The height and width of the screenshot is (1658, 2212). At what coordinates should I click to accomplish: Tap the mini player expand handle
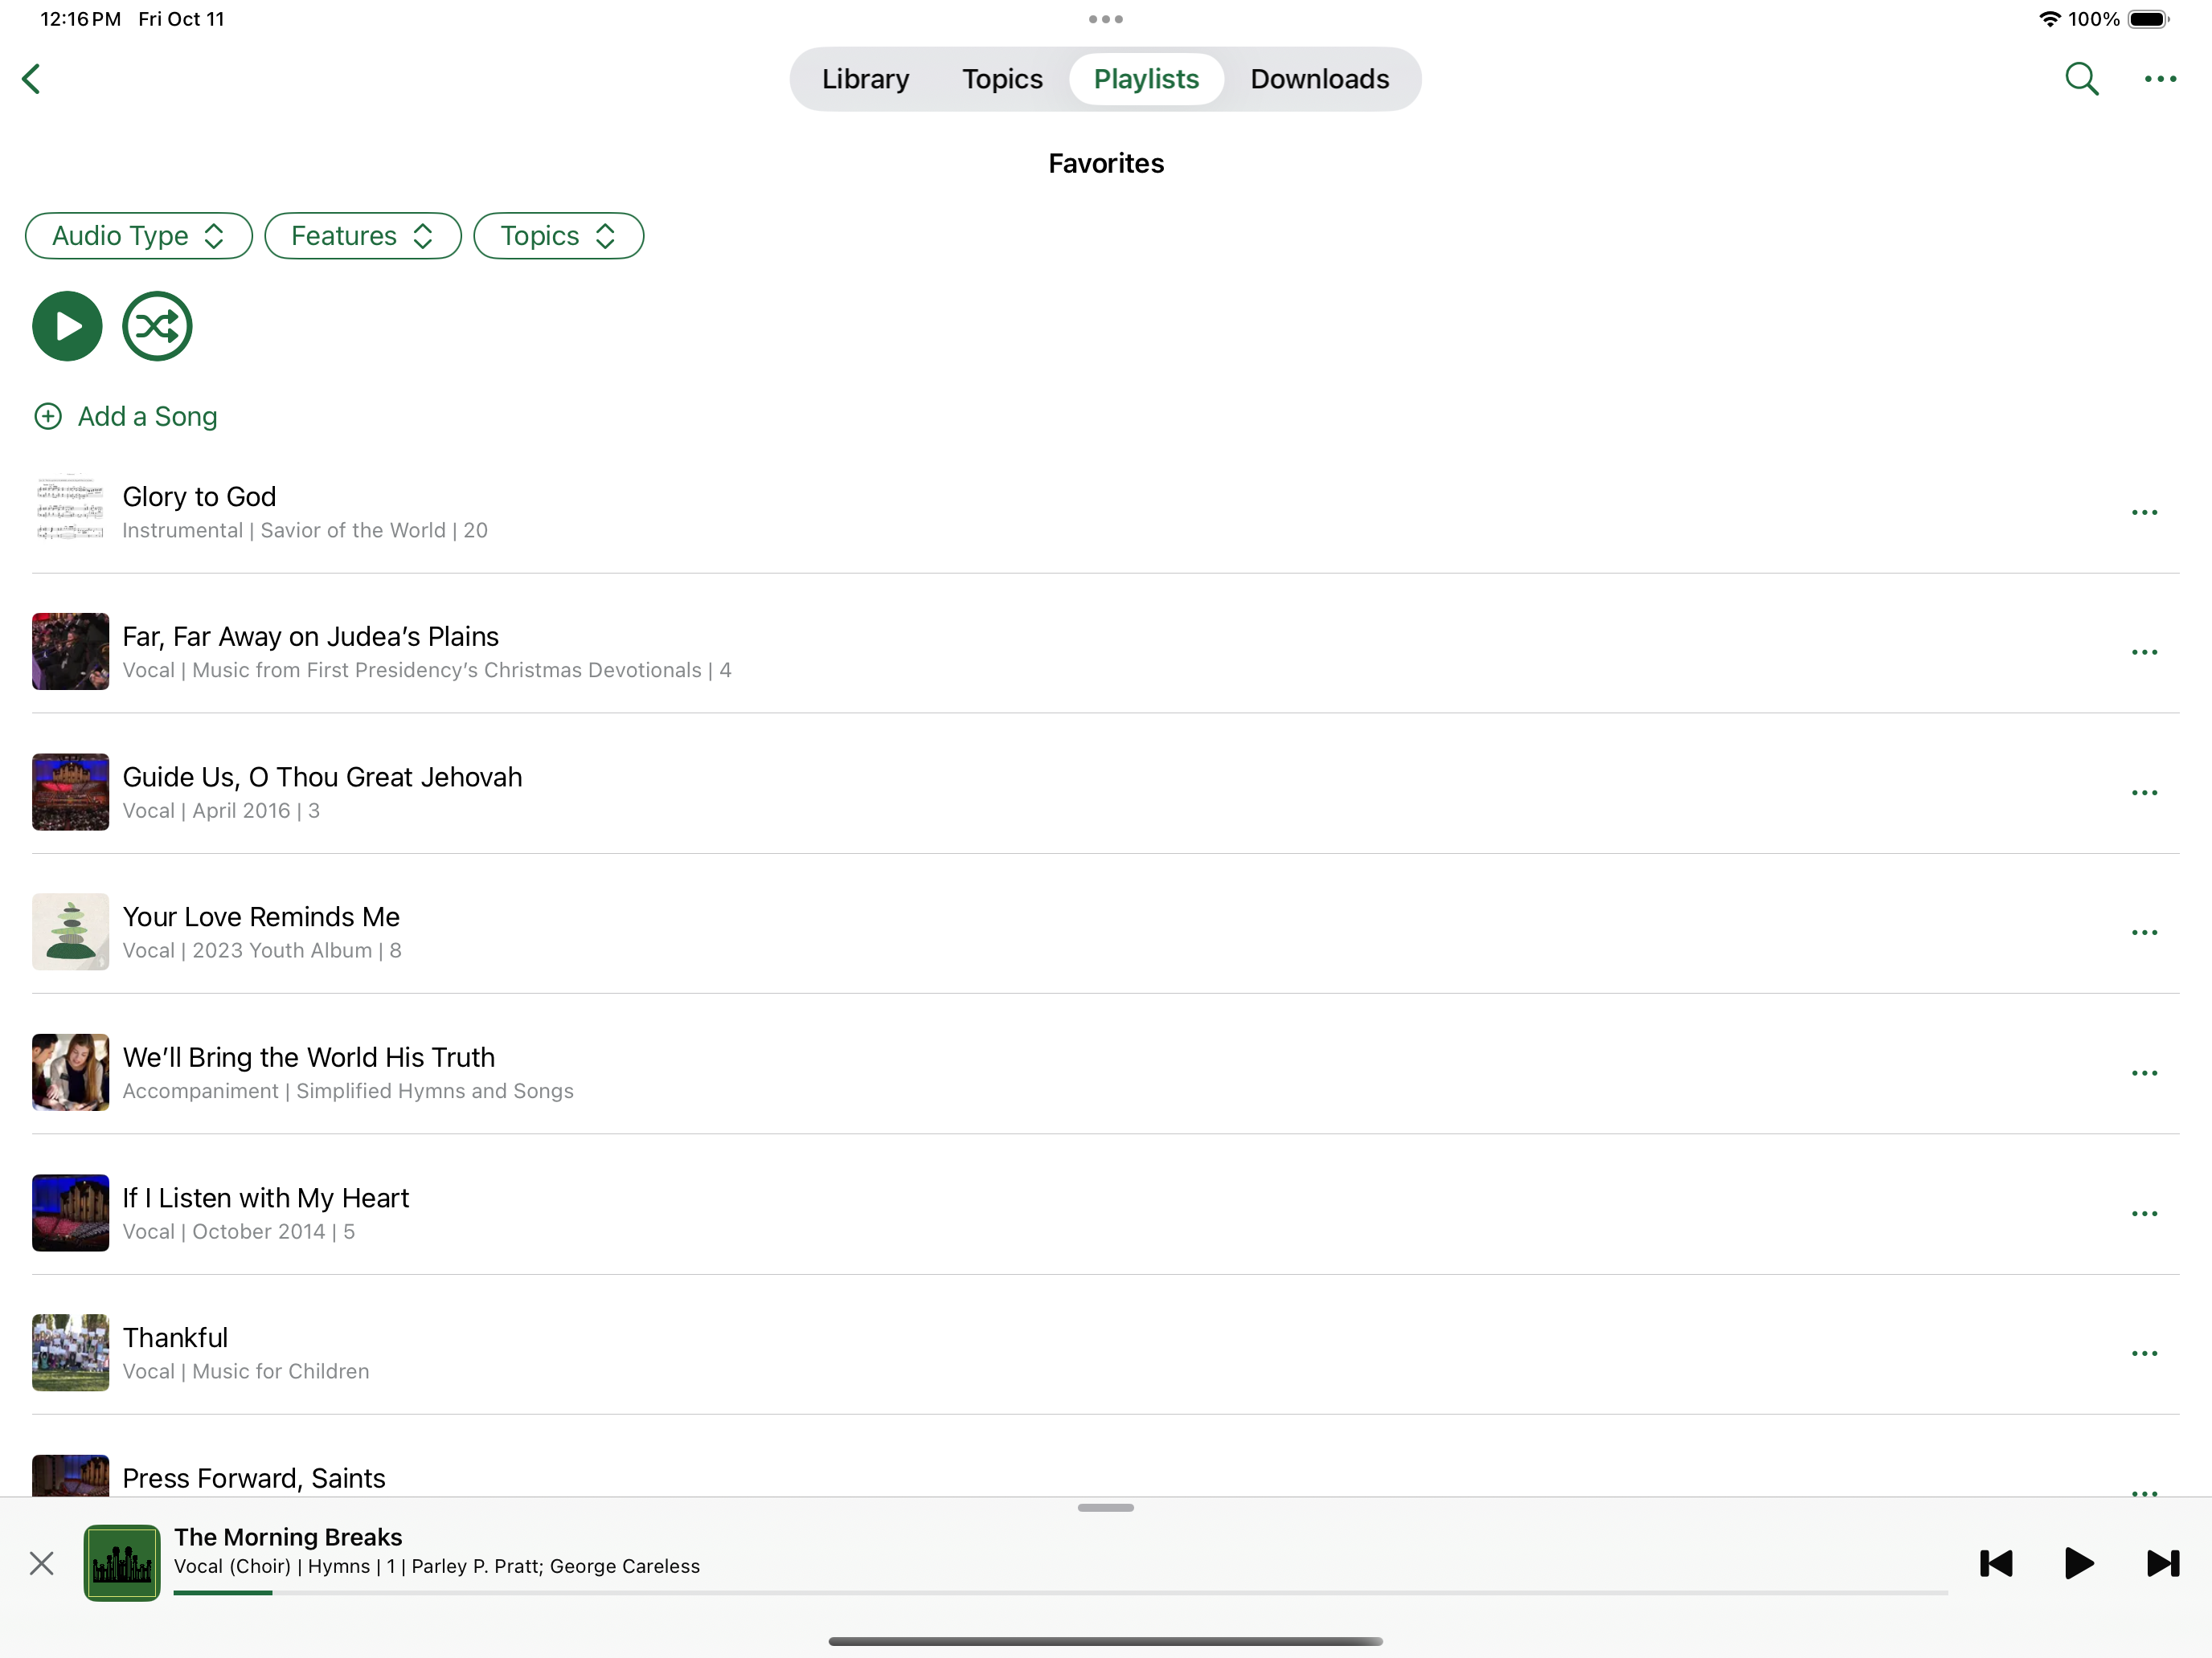pyautogui.click(x=1106, y=1507)
